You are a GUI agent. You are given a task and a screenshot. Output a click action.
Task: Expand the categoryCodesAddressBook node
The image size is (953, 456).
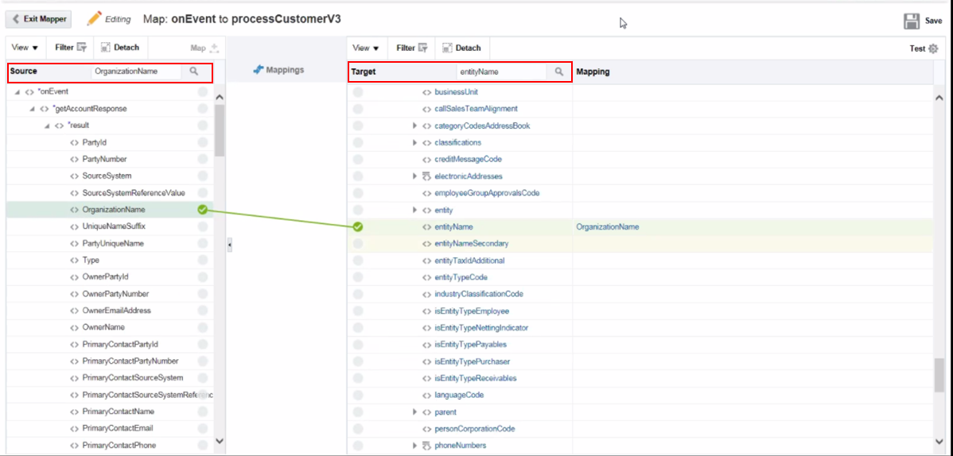(x=414, y=126)
